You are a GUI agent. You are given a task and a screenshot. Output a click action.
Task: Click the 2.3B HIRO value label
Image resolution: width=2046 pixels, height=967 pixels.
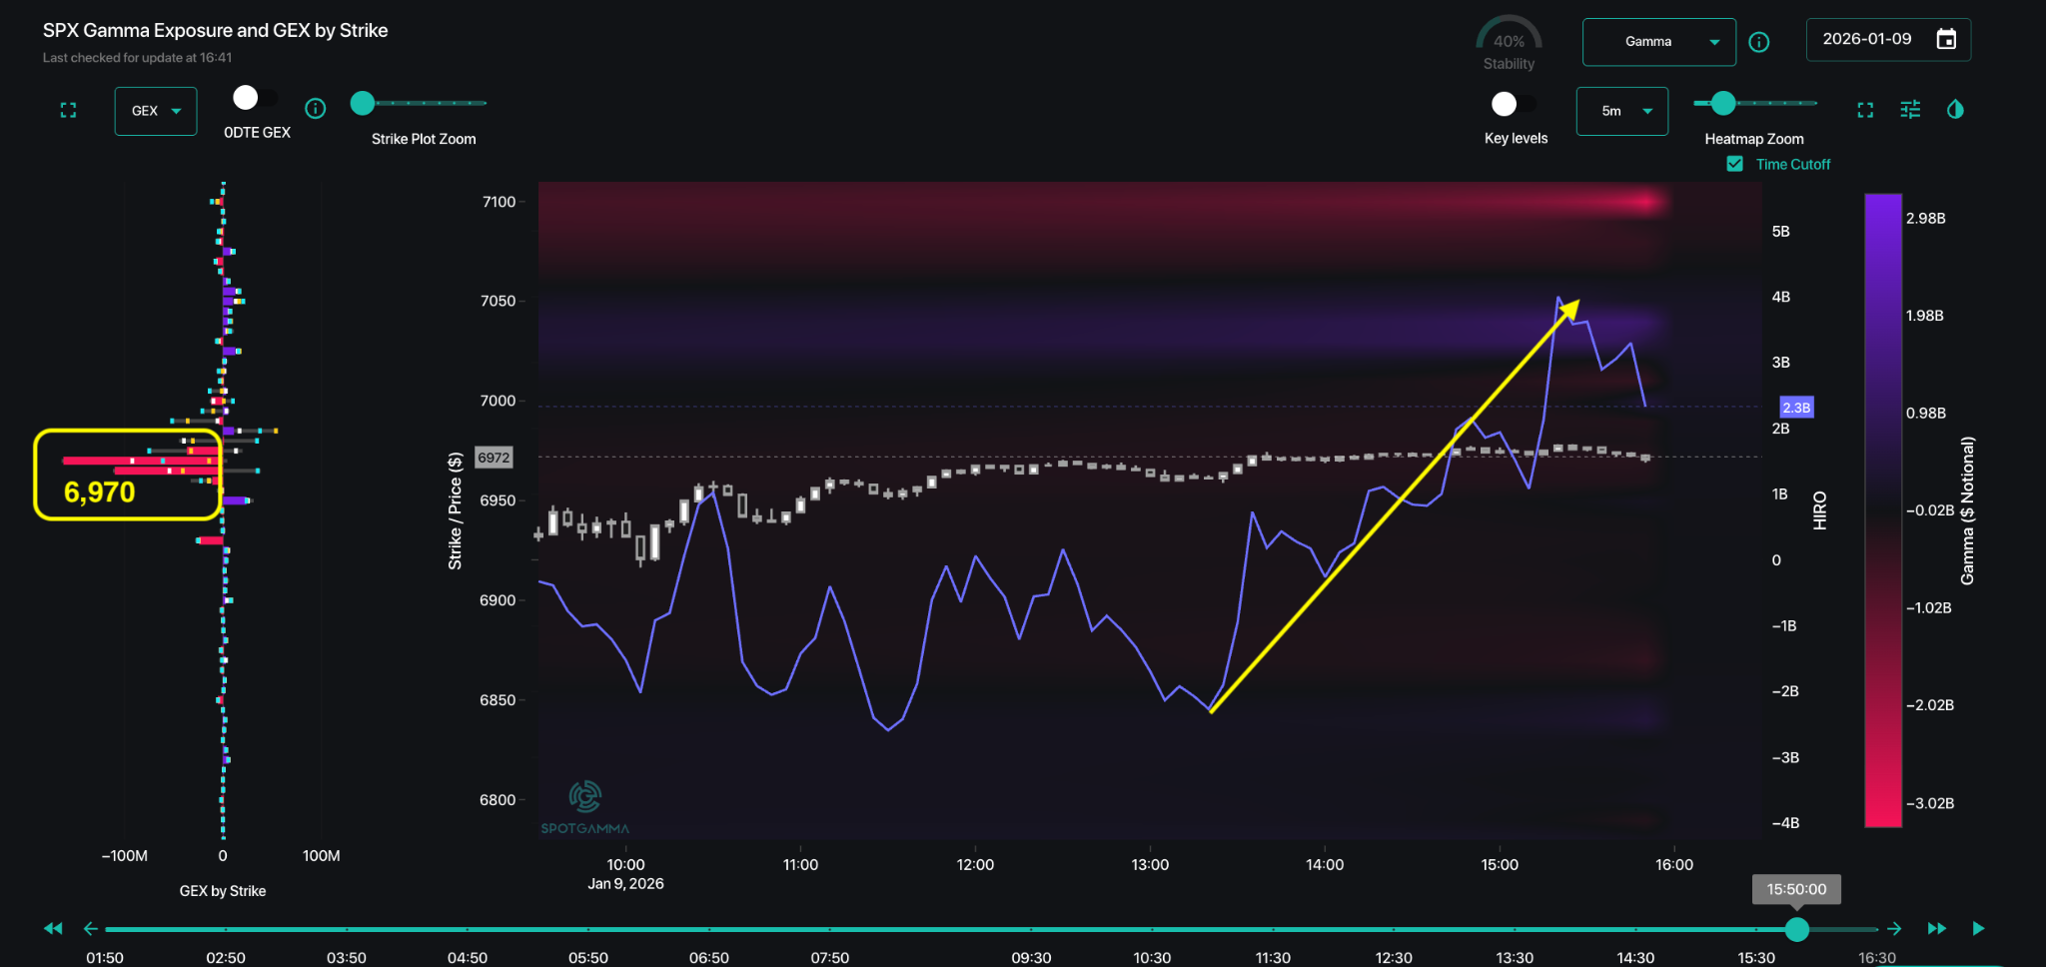tap(1796, 408)
